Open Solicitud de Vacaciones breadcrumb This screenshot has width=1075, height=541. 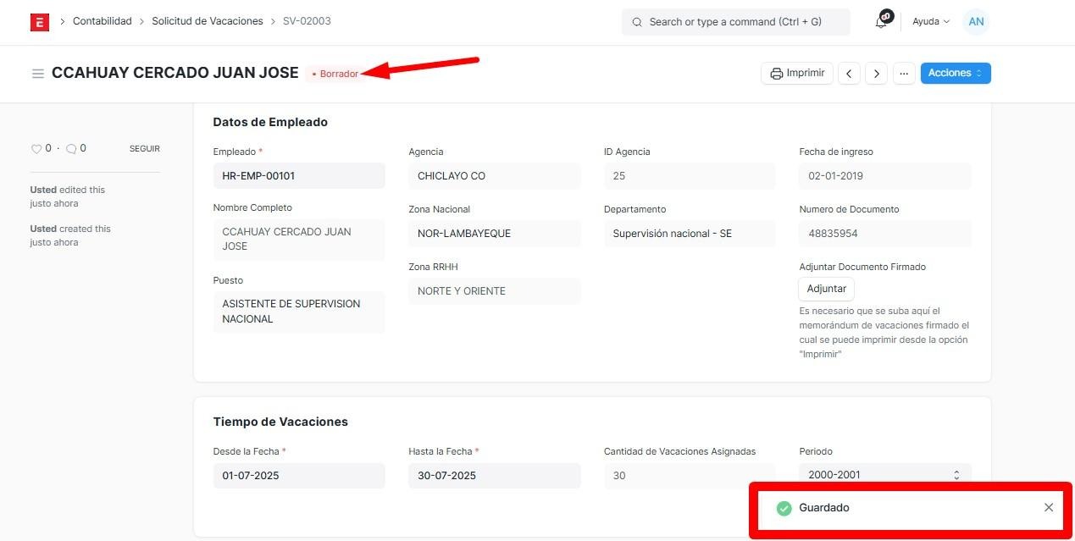208,21
